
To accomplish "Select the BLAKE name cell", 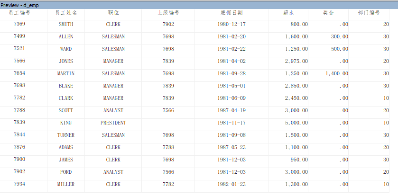I will pos(66,86).
